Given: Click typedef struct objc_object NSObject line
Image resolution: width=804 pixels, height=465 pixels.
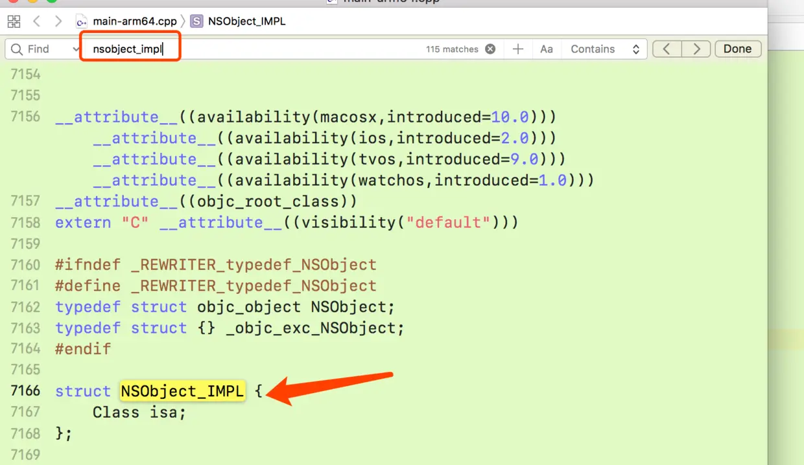Looking at the screenshot, I should tap(225, 307).
